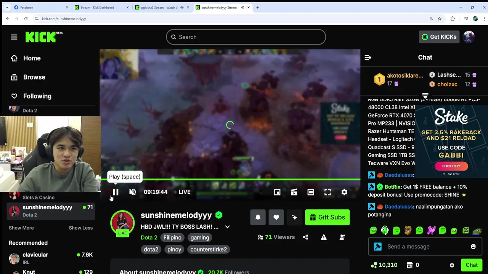Viewport: 488px width, 274px height.
Task: Unmute the stream volume icon
Action: pyautogui.click(x=132, y=192)
